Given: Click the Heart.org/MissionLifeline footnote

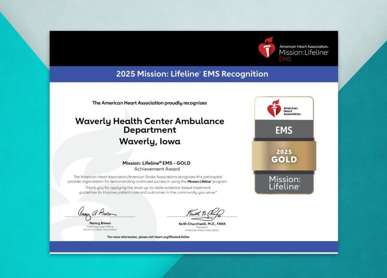Looking at the screenshot, I should pyautogui.click(x=148, y=237).
